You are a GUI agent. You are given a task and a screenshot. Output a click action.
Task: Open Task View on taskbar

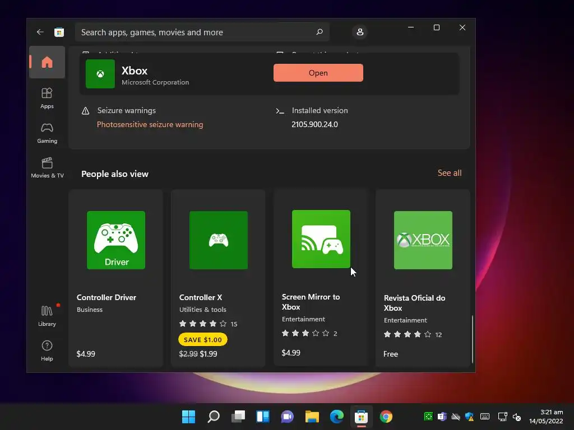click(x=238, y=417)
